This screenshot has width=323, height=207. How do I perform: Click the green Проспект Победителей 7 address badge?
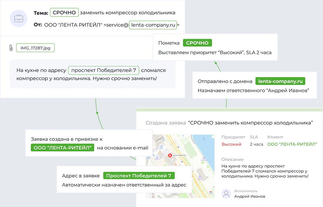coord(139,176)
